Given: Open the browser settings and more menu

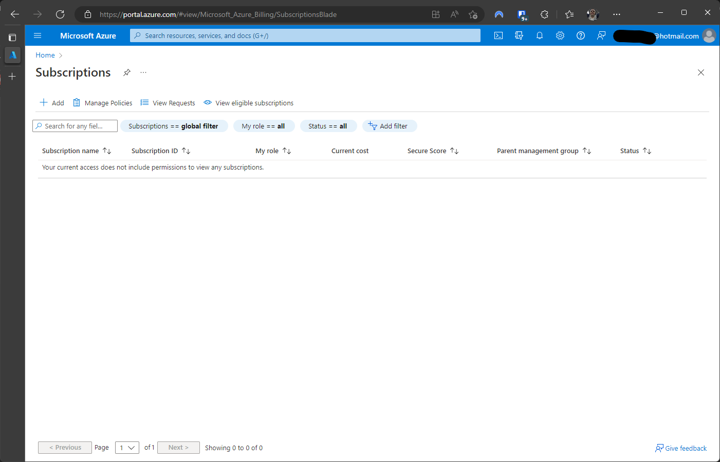Looking at the screenshot, I should (617, 14).
